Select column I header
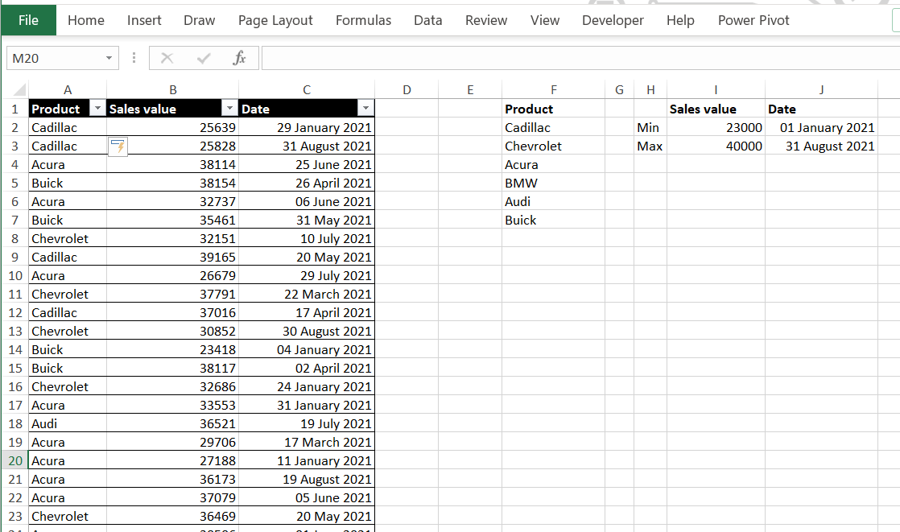 tap(716, 89)
